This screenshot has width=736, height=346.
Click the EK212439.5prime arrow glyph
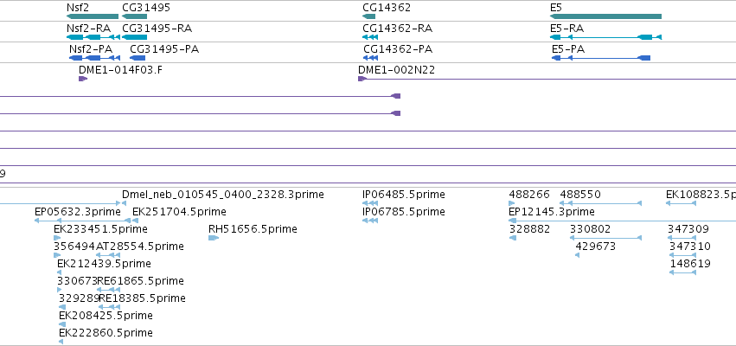pos(60,272)
